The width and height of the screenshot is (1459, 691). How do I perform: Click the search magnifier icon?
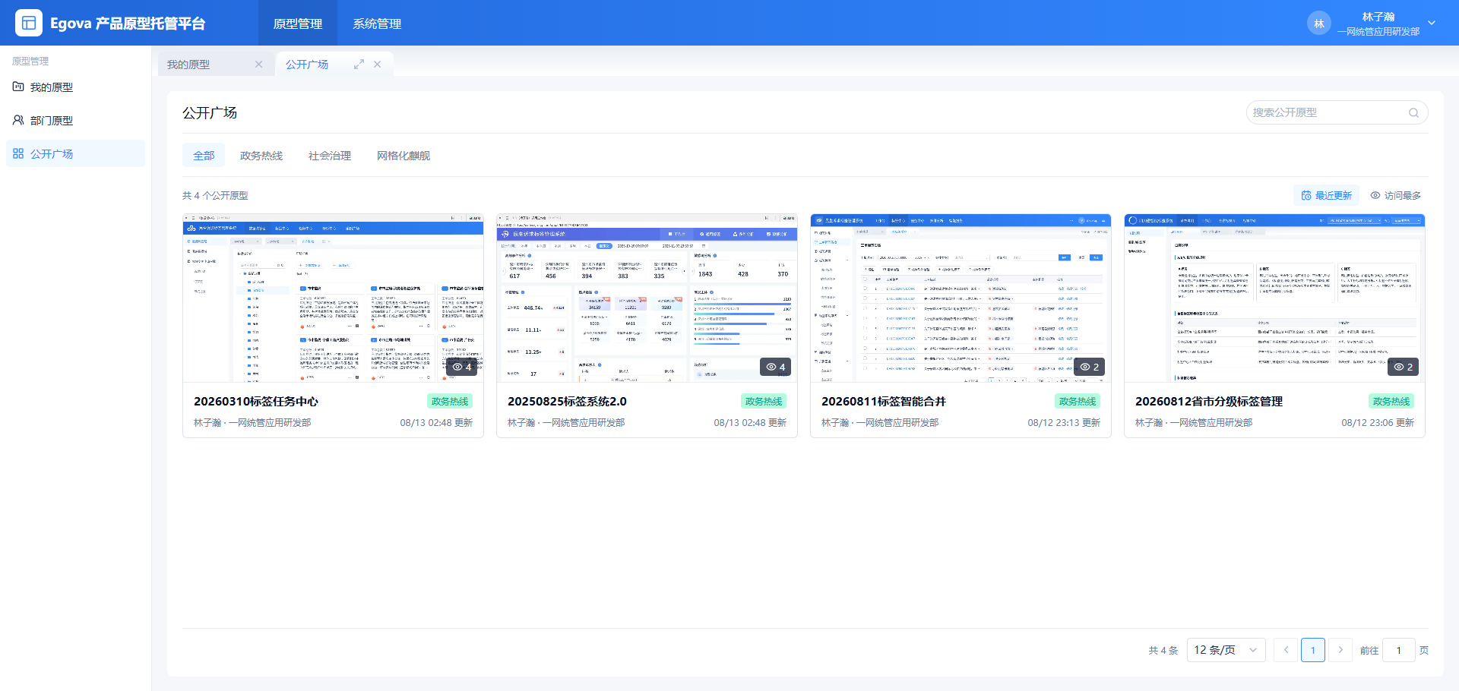1413,112
